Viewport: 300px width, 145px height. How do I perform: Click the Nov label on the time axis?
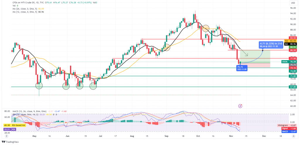tap(231, 136)
